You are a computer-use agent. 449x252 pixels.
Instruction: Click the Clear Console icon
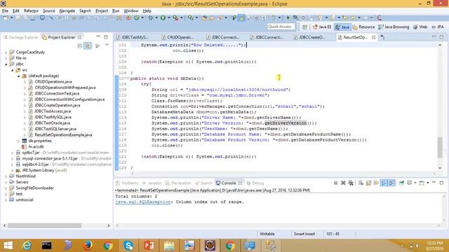[x=361, y=183]
